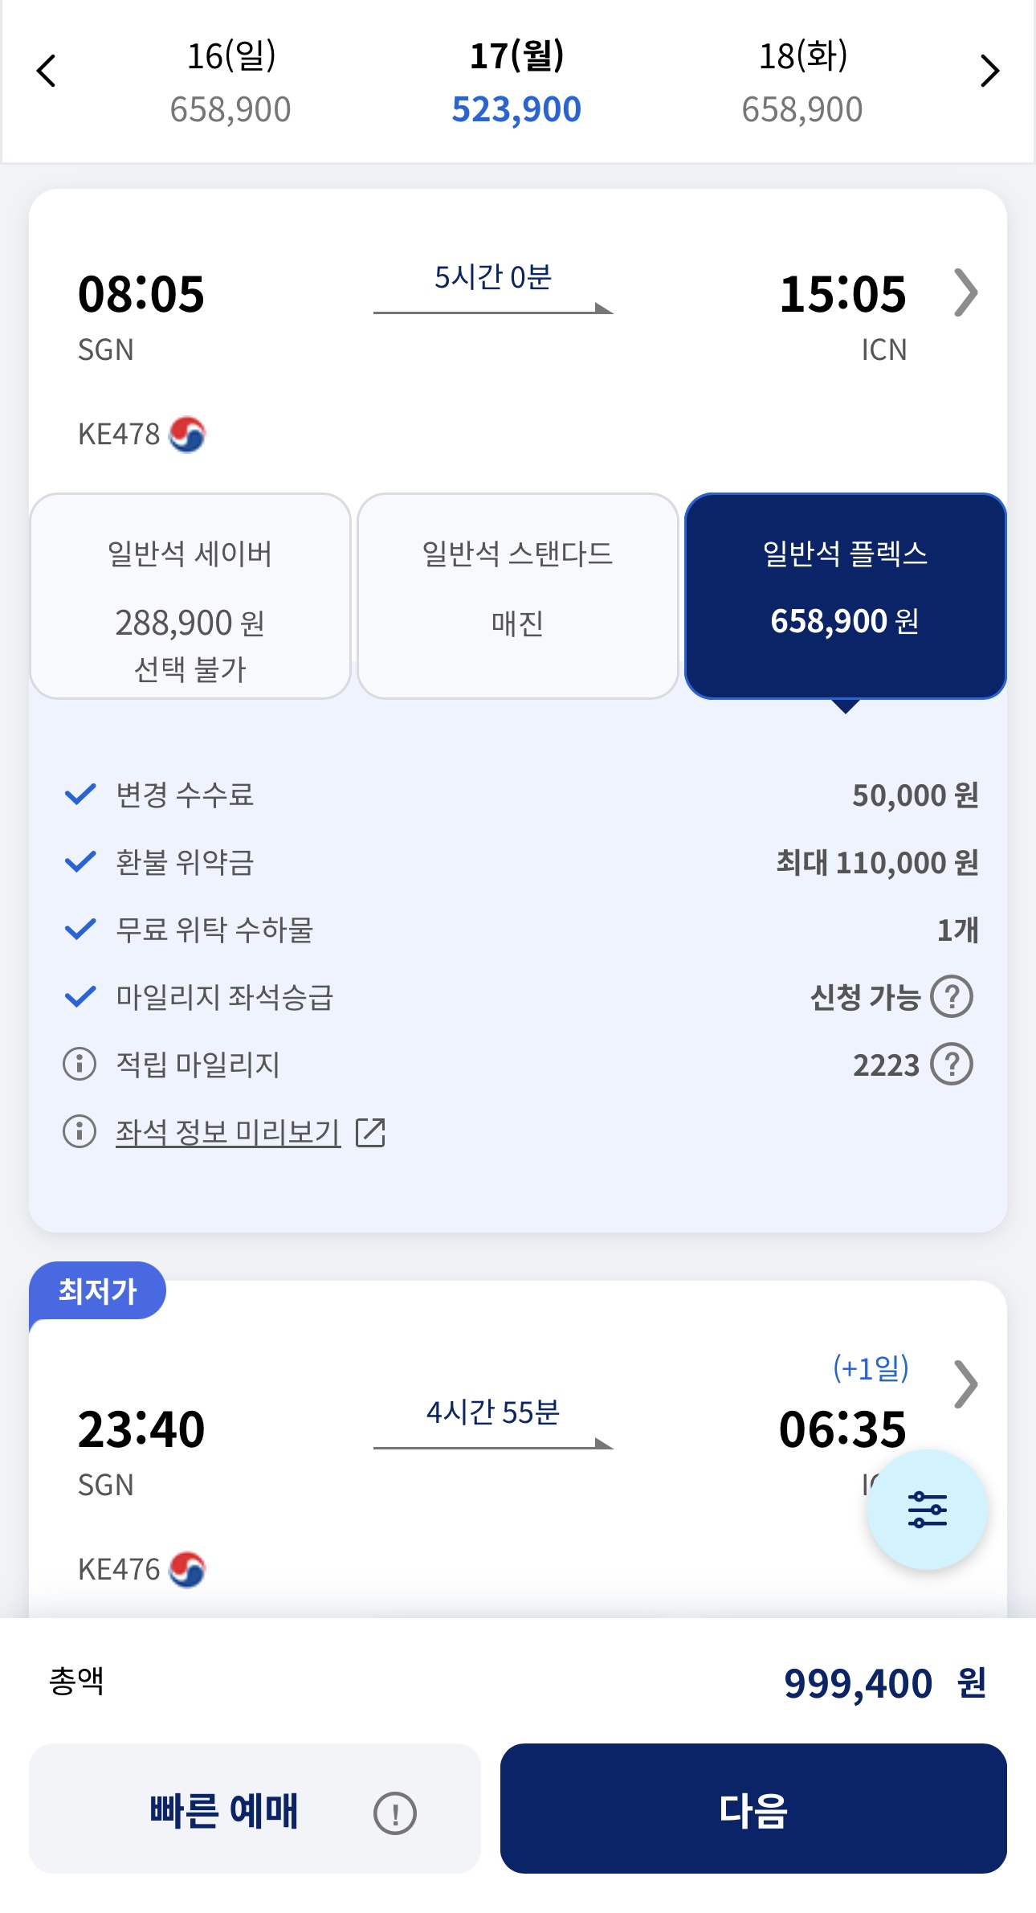Select the 일반석 스탠다드 fare option
The width and height of the screenshot is (1036, 1913).
point(518,596)
